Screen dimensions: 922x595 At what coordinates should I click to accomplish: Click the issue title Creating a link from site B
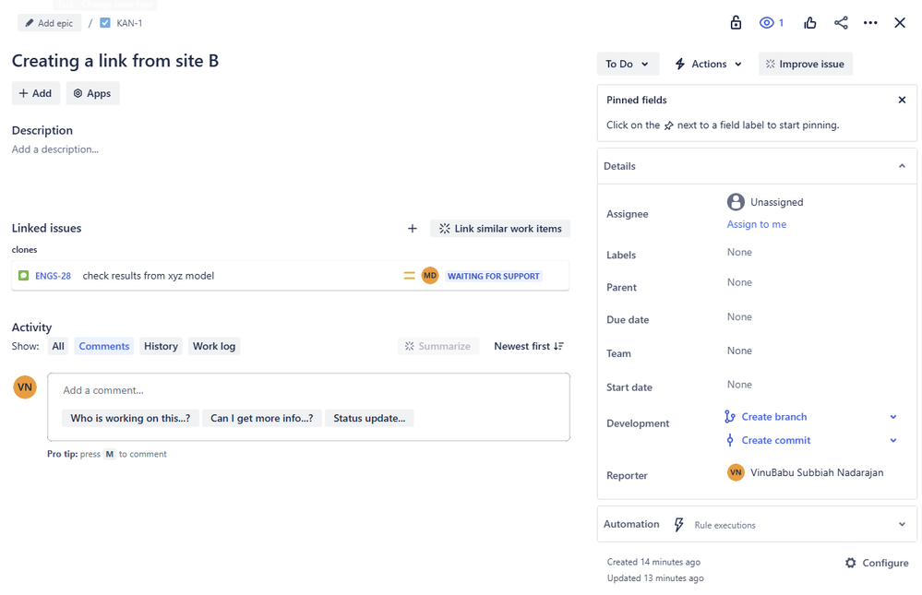(115, 61)
